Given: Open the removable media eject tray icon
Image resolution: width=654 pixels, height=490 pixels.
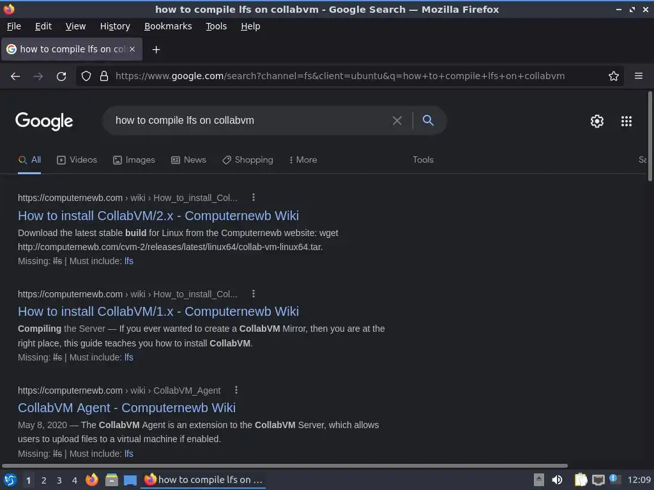Looking at the screenshot, I should [539, 480].
